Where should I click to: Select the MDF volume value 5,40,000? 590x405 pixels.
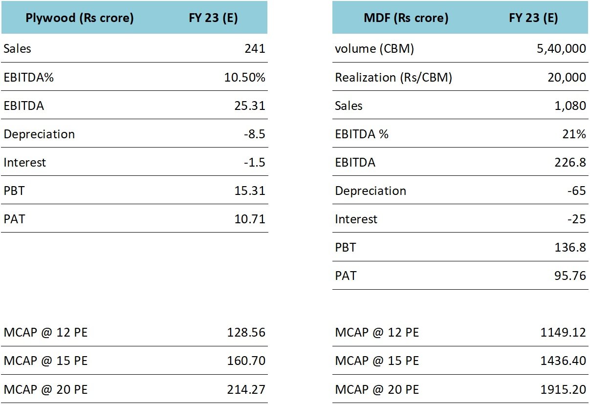point(561,49)
